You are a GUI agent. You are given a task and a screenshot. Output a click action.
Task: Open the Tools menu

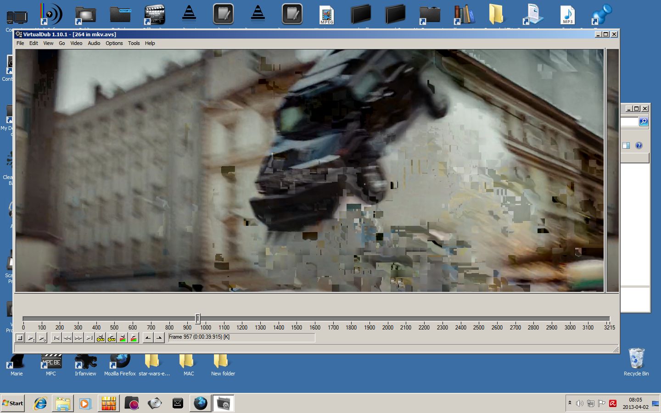tap(134, 43)
